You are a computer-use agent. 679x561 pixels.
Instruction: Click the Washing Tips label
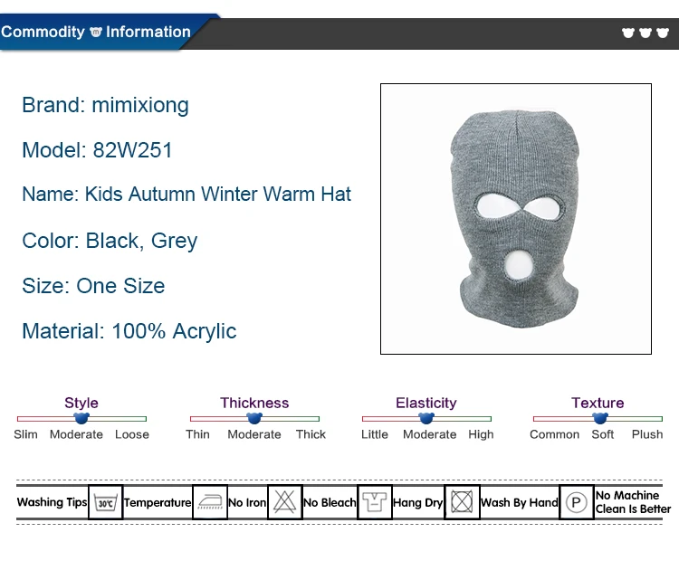[52, 502]
